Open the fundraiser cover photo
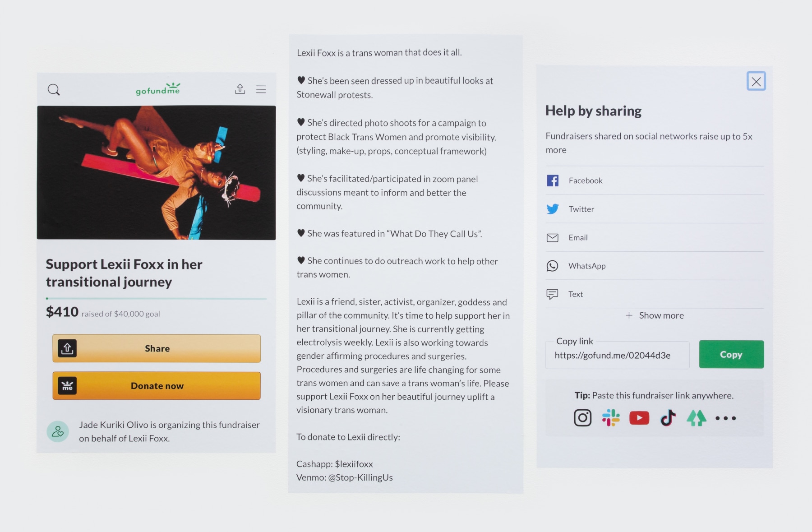This screenshot has width=812, height=532. [156, 173]
